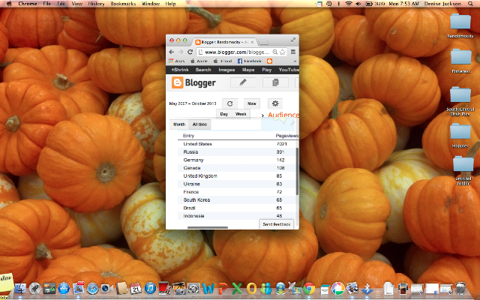480x300 pixels.
Task: Select the All time stats range
Action: [x=199, y=124]
